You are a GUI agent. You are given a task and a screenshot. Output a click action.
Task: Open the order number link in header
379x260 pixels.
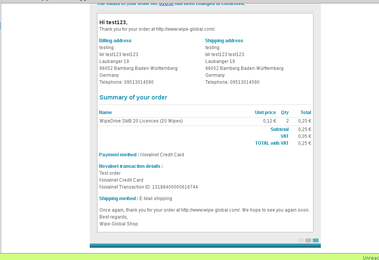click(x=166, y=3)
